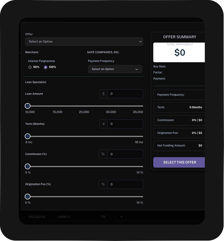Open the Offer dropdown
The width and height of the screenshot is (224, 241).
84,42
